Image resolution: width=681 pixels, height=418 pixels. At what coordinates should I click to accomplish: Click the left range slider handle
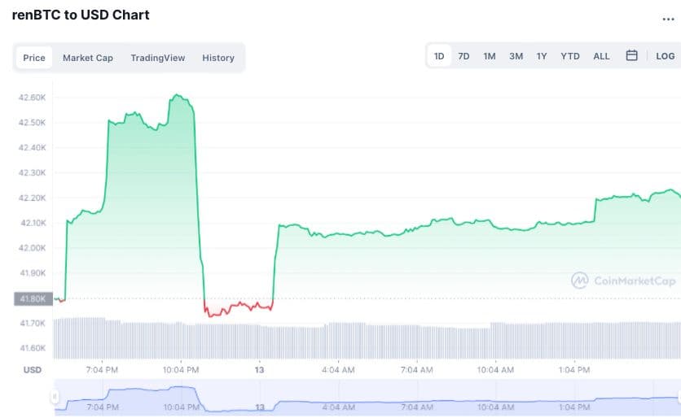[55, 398]
